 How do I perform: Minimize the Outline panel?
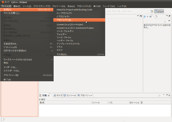point(167,16)
